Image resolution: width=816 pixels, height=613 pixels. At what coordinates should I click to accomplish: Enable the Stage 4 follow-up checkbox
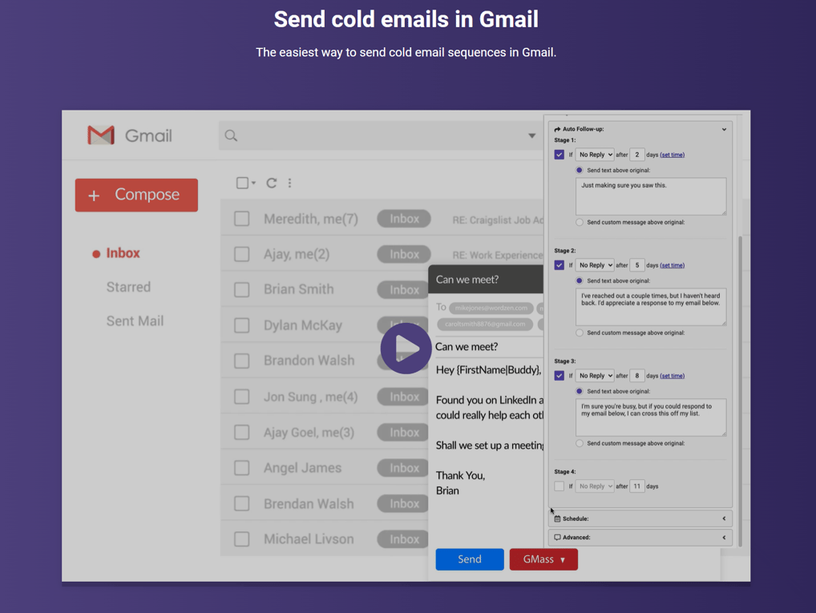(x=559, y=486)
